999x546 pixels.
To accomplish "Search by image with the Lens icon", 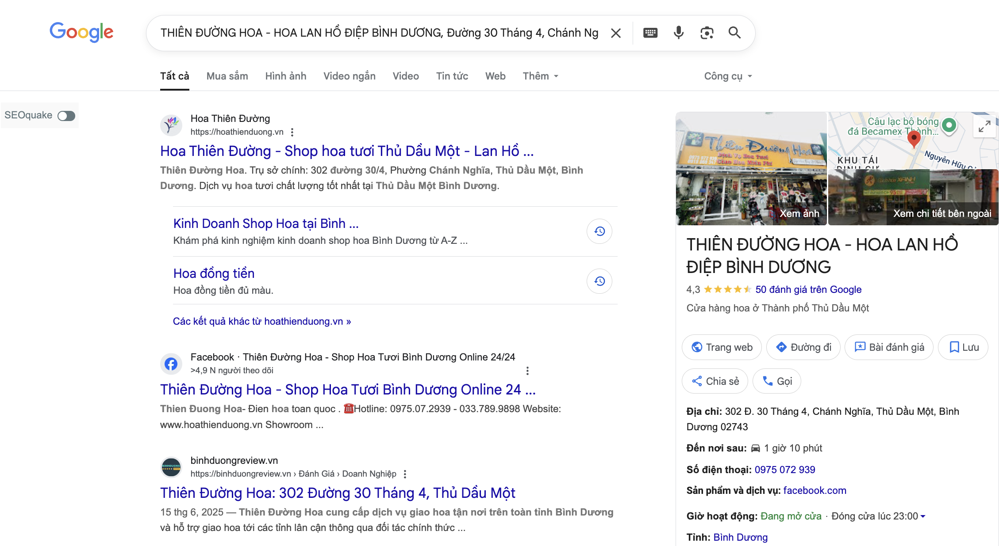I will 707,33.
